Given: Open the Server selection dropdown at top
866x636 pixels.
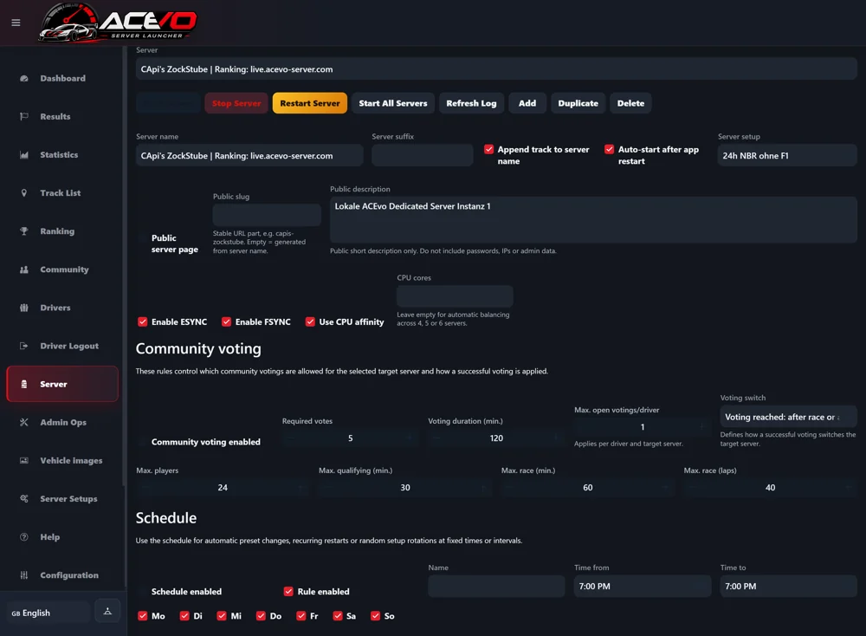Looking at the screenshot, I should point(496,69).
